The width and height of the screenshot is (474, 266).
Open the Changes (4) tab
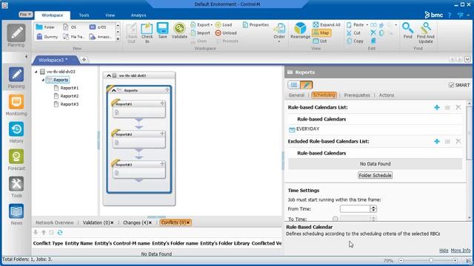(135, 222)
